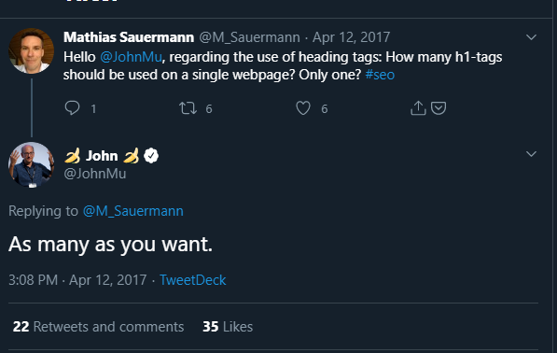Viewport: 557px width, 353px height.
Task: View 22 Retweets and comments
Action: 98,327
